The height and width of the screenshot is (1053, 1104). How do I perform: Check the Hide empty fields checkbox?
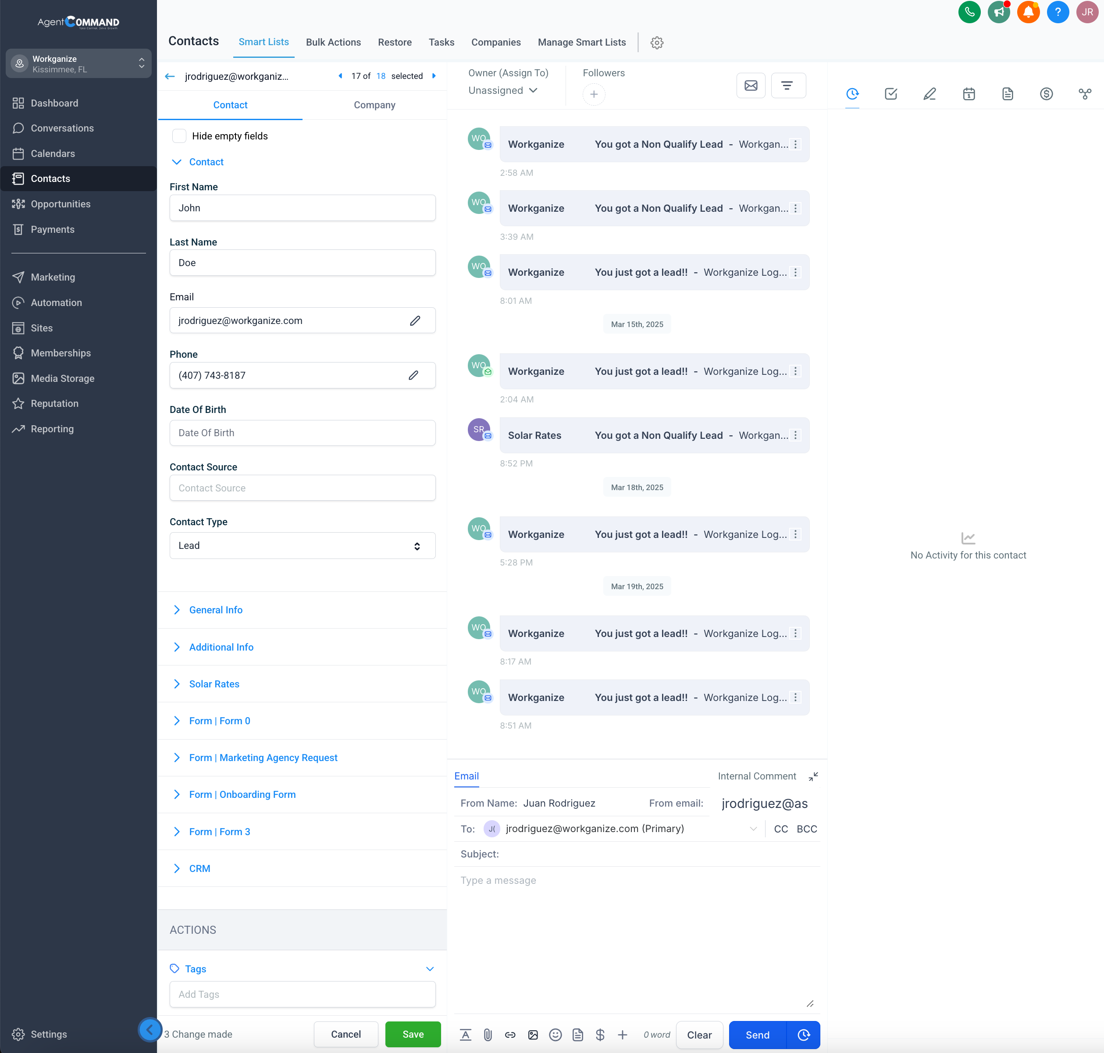click(x=179, y=136)
